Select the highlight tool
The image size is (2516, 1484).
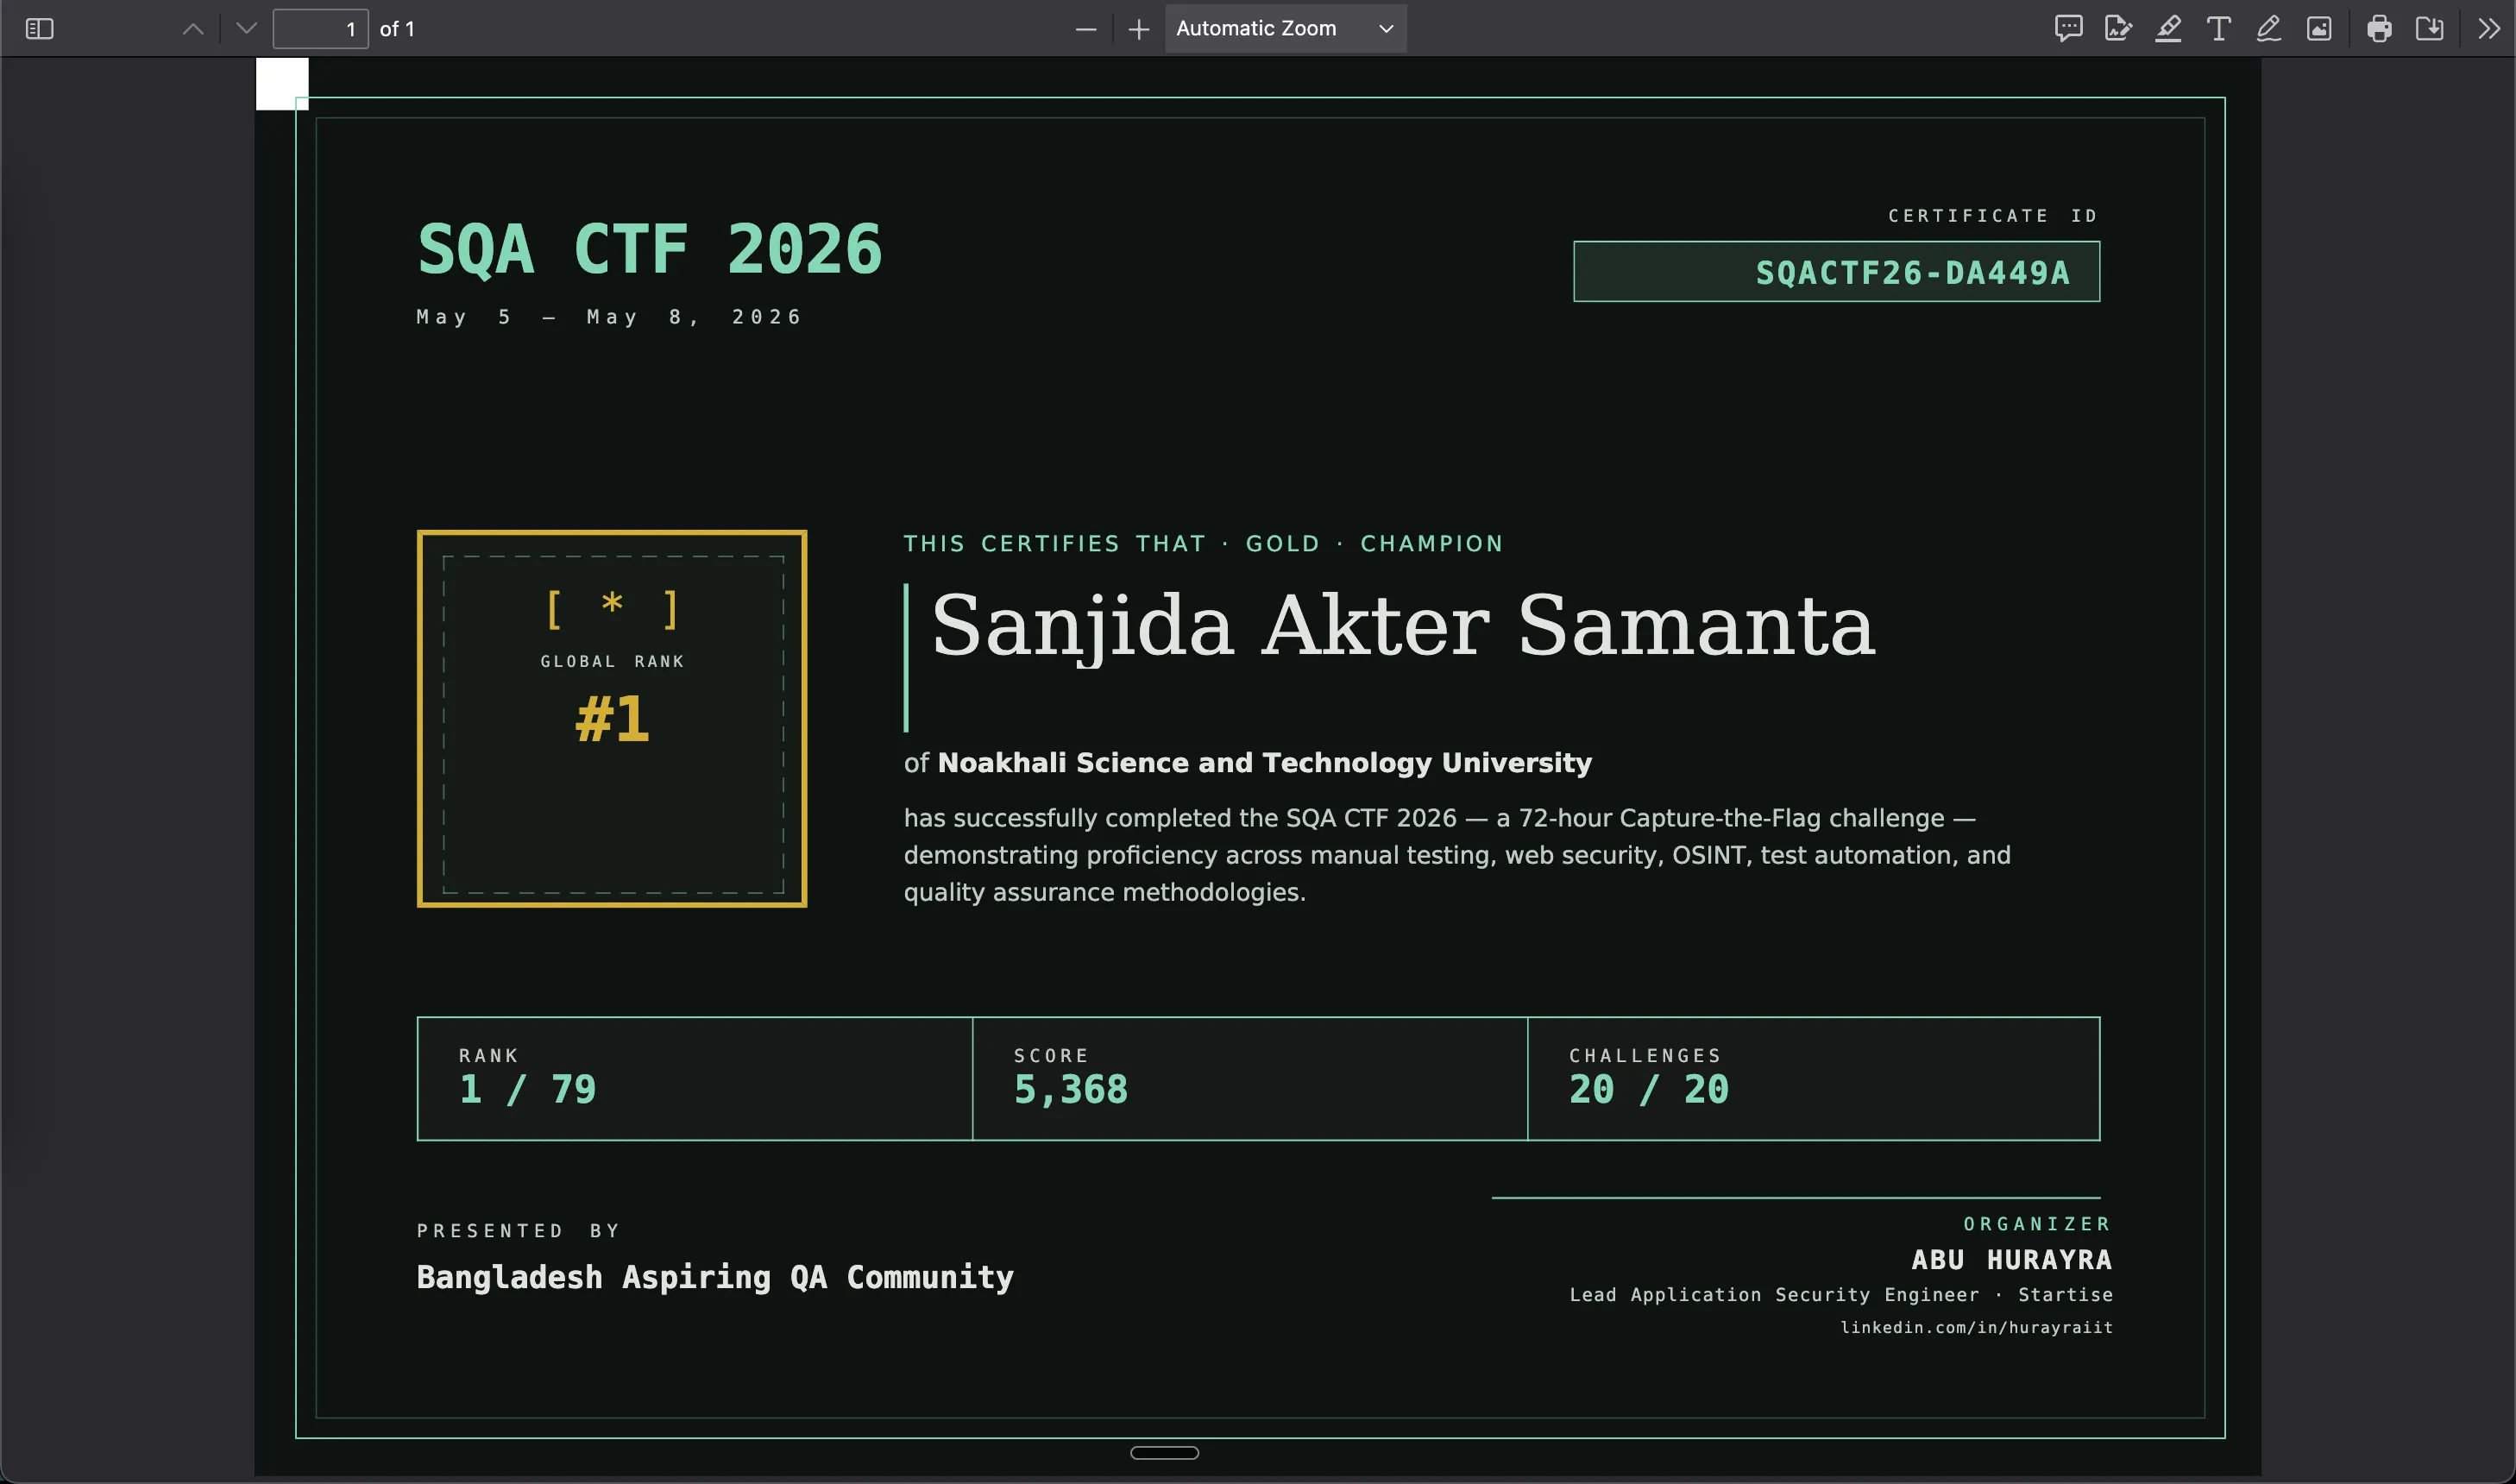click(2168, 29)
